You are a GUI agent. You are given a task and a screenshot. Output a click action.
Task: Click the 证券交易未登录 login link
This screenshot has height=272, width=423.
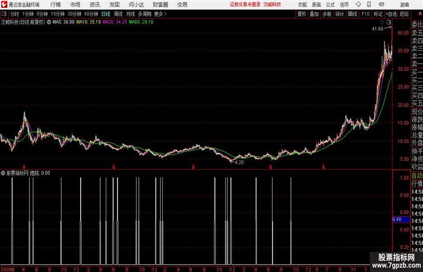tap(245, 4)
